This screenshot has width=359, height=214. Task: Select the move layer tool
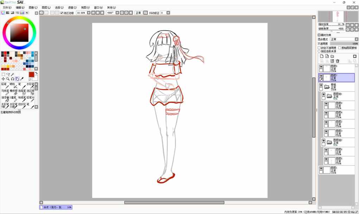point(3,79)
